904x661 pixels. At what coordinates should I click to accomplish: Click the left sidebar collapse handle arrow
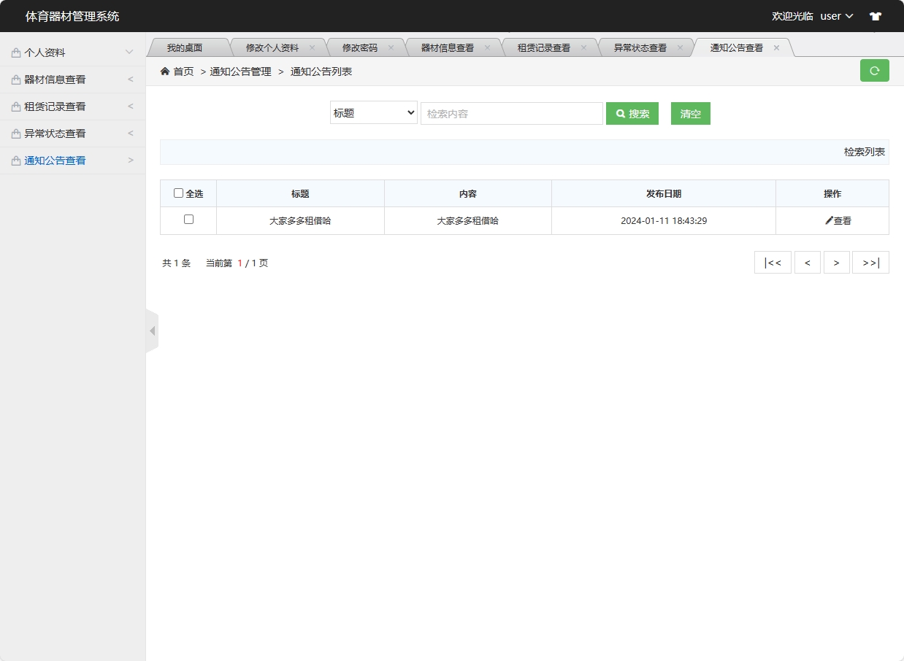[x=152, y=330]
